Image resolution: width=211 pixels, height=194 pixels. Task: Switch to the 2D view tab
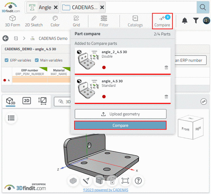point(26,101)
